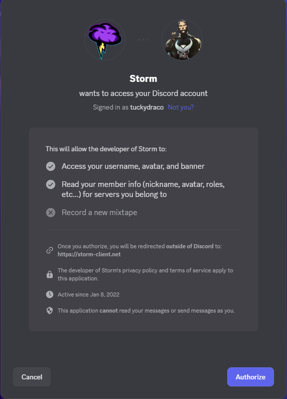Click the tuckydraco signed-in username
Viewport: 287px width, 399px height.
(147, 107)
